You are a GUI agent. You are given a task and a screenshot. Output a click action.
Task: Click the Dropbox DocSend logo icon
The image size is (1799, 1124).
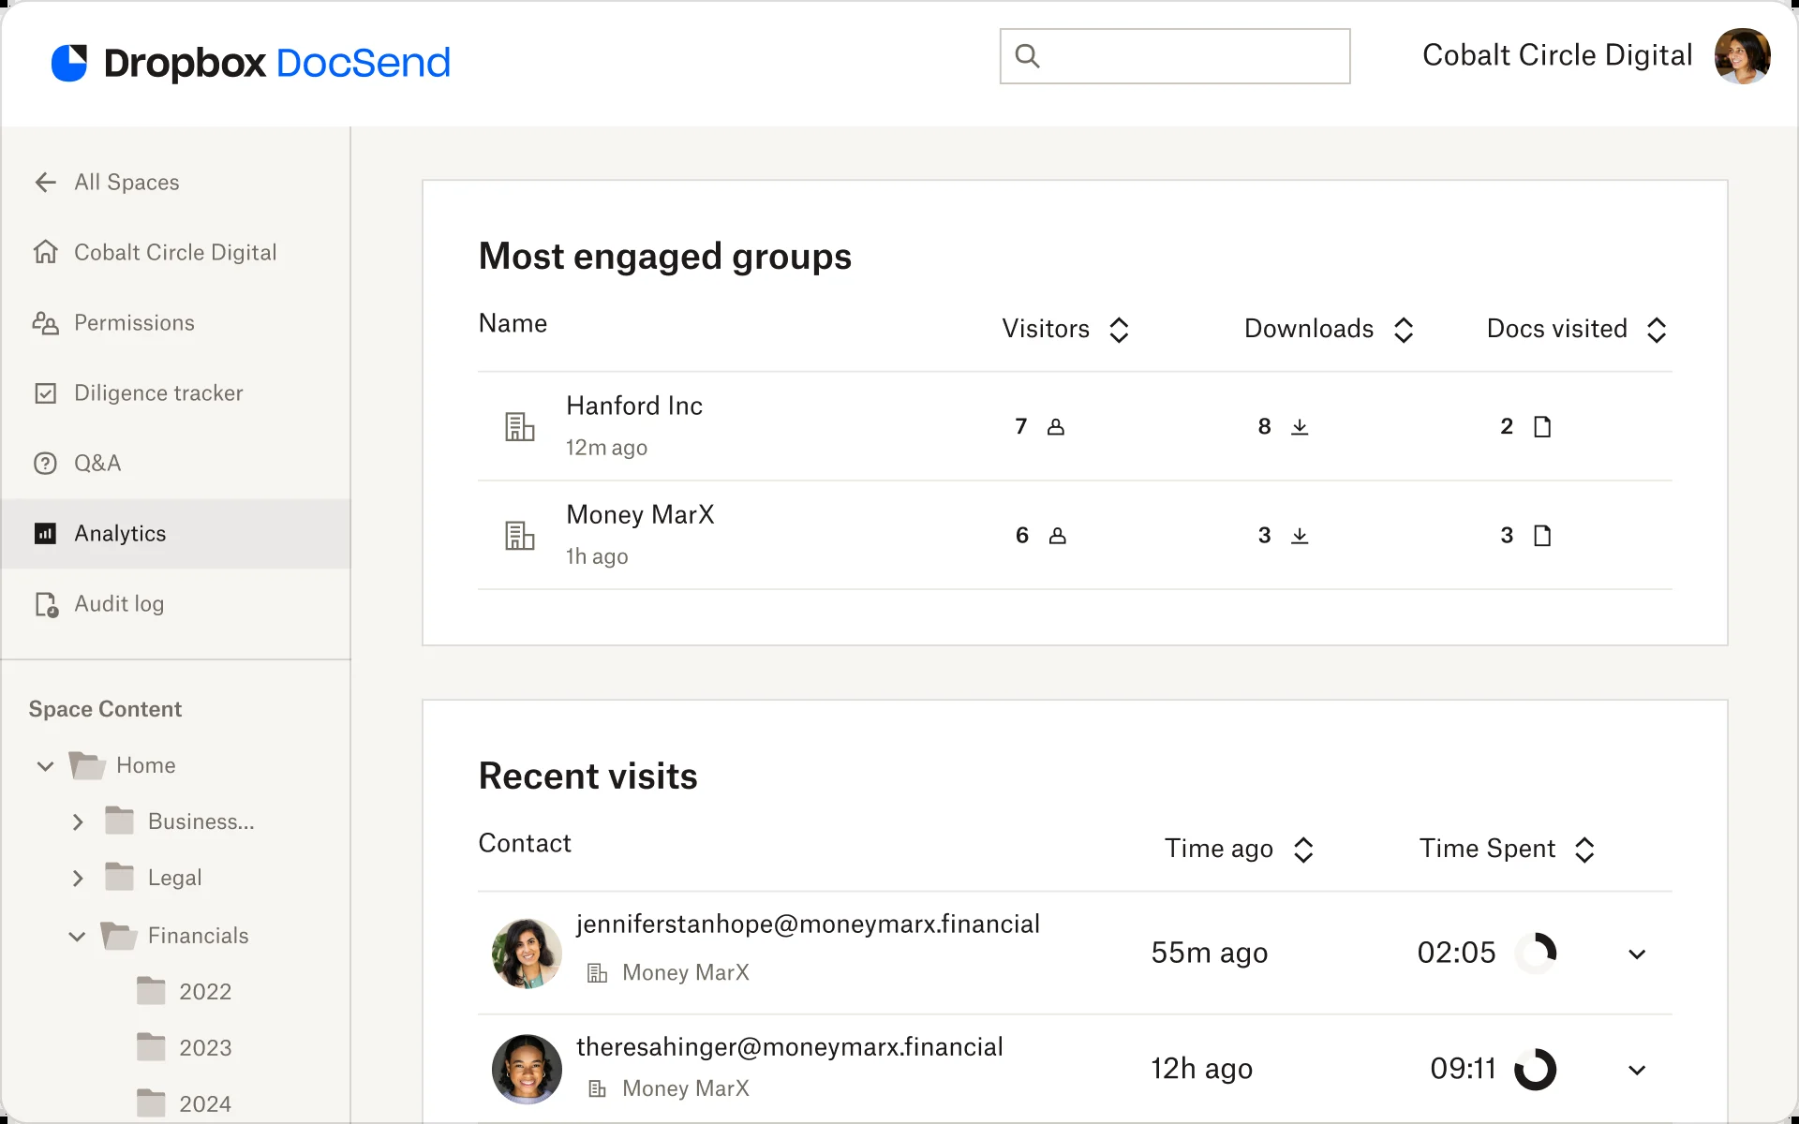(x=69, y=63)
